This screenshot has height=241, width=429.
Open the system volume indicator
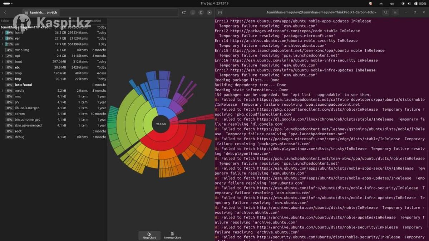409,4
